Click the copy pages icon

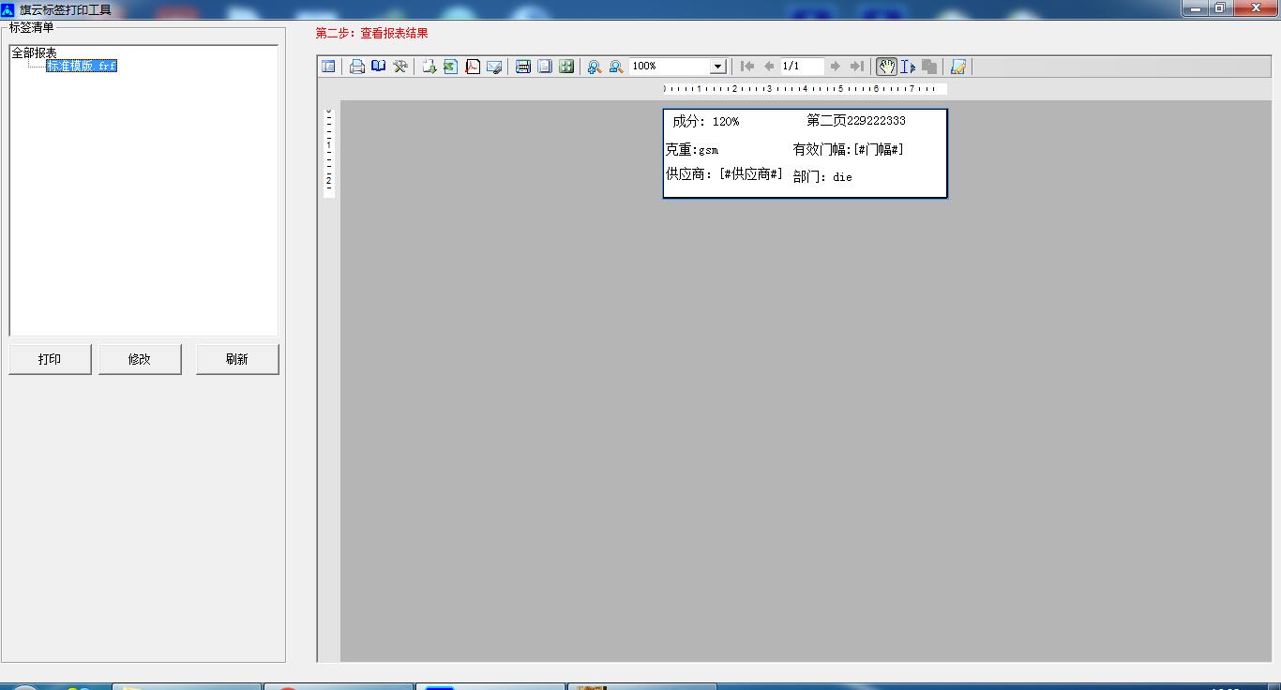tap(929, 67)
